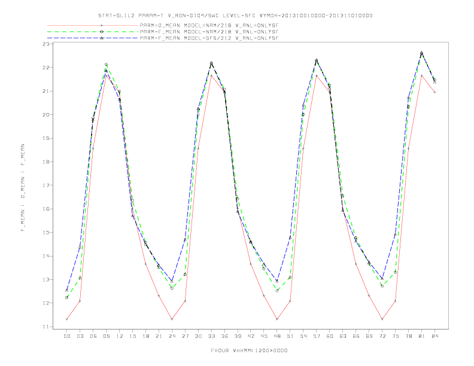
Task: Click x-axis hour label 45
Action: pyautogui.click(x=264, y=336)
